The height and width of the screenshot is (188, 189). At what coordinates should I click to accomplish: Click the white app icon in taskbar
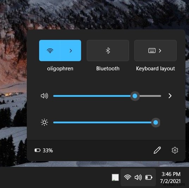pos(115,177)
